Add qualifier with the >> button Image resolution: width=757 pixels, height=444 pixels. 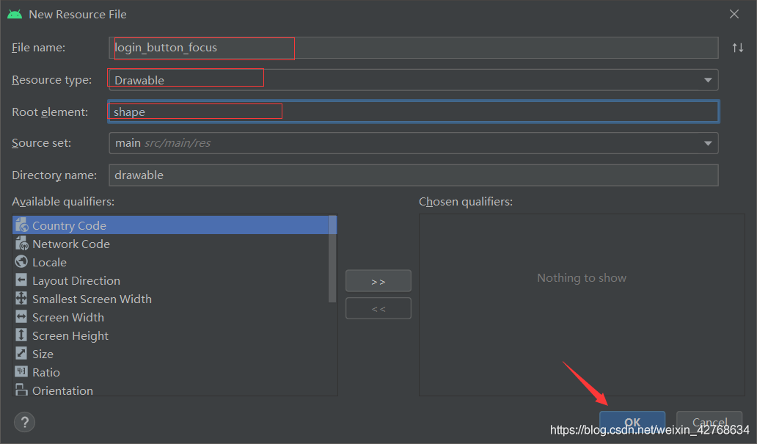point(378,281)
